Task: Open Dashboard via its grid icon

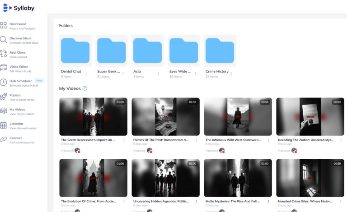Action: (3, 26)
